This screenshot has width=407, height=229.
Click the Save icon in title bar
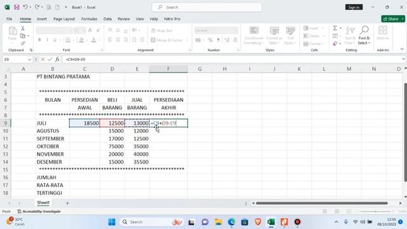coord(17,7)
